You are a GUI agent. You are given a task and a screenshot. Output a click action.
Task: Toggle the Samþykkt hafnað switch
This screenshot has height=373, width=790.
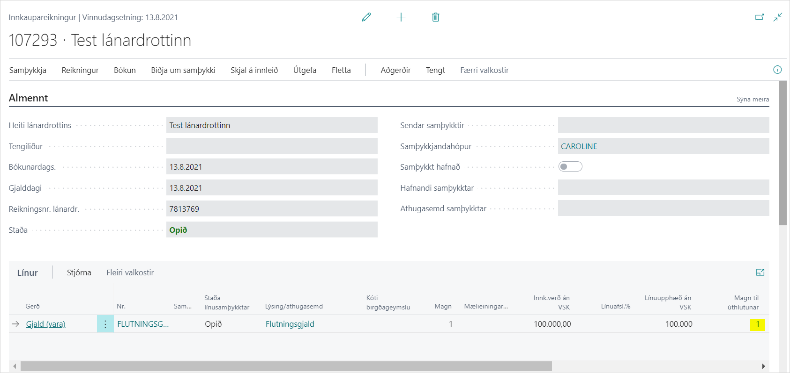(570, 167)
